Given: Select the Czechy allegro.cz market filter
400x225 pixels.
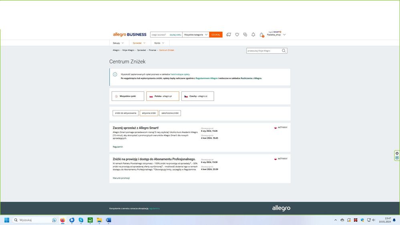Looking at the screenshot, I should 197,96.
